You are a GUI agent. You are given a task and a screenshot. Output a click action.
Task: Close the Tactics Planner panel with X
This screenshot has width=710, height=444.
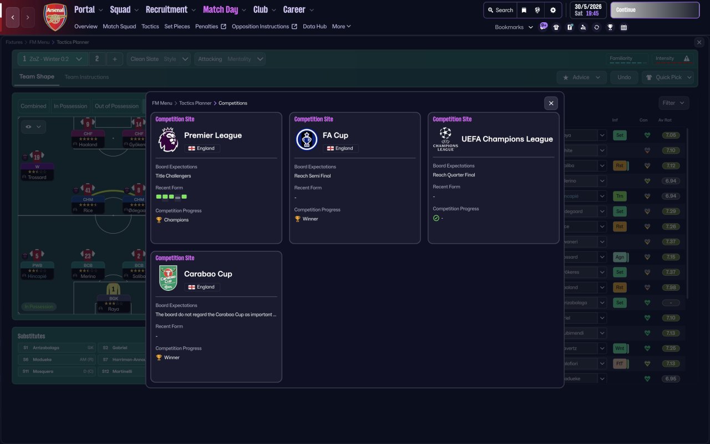(x=699, y=42)
